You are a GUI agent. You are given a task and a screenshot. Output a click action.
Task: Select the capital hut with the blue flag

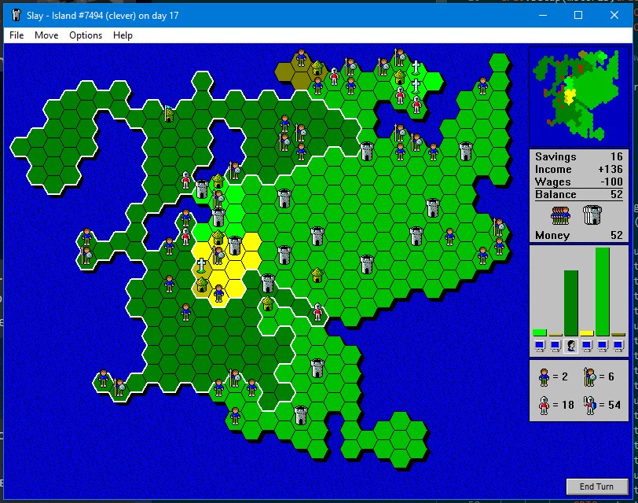tap(169, 113)
